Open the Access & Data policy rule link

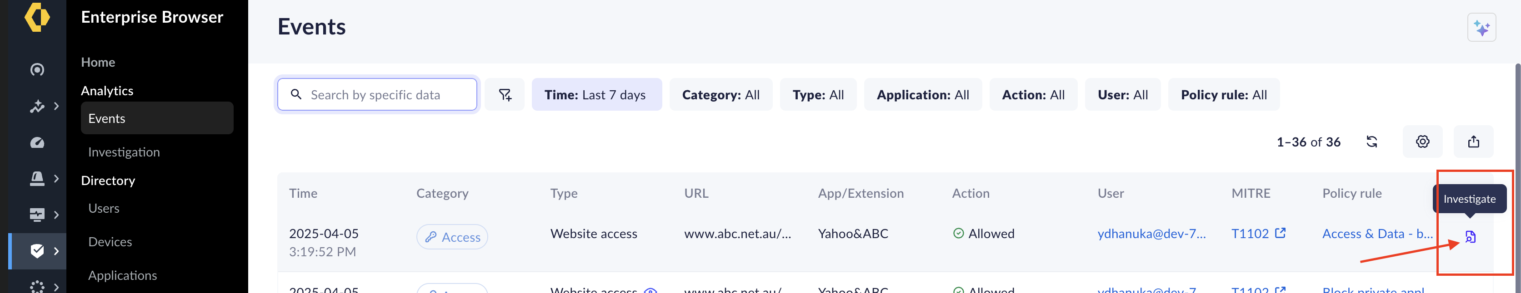[x=1377, y=234]
